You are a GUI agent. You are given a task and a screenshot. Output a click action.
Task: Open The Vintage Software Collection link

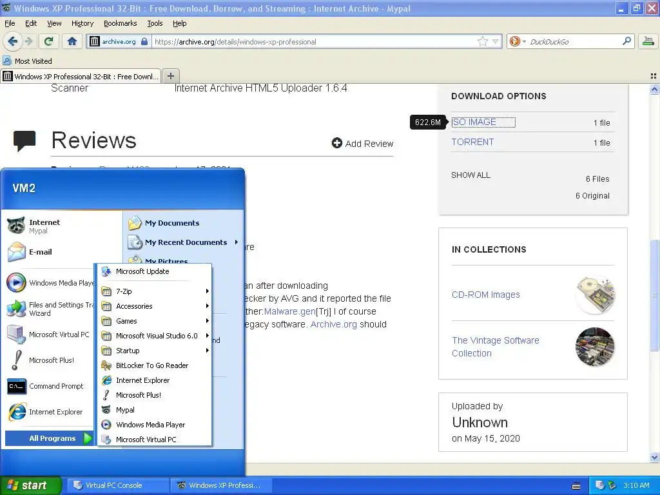(x=496, y=346)
